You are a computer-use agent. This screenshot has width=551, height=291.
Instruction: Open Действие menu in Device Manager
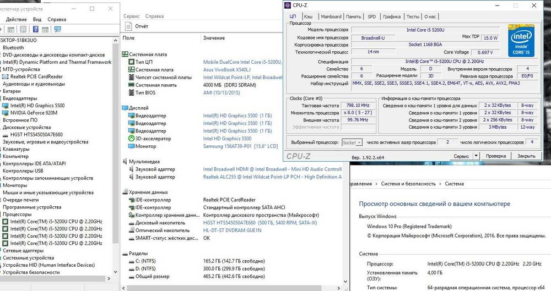coord(16,19)
